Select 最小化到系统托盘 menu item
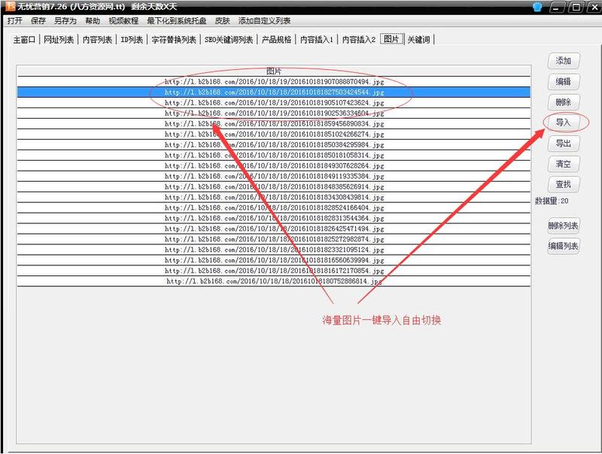Screen dimensions: 602x454 177,21
